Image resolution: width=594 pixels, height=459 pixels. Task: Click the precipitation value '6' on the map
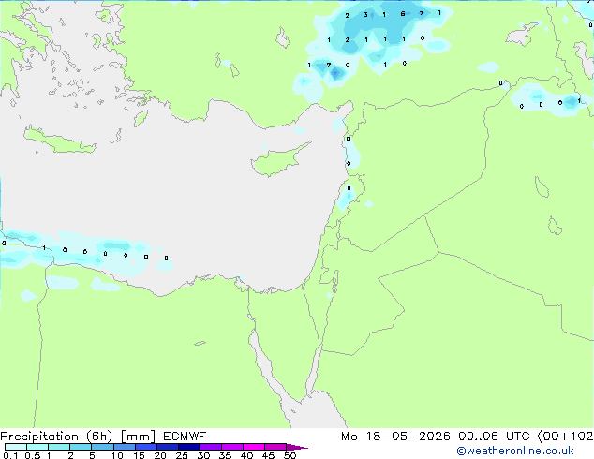[403, 14]
